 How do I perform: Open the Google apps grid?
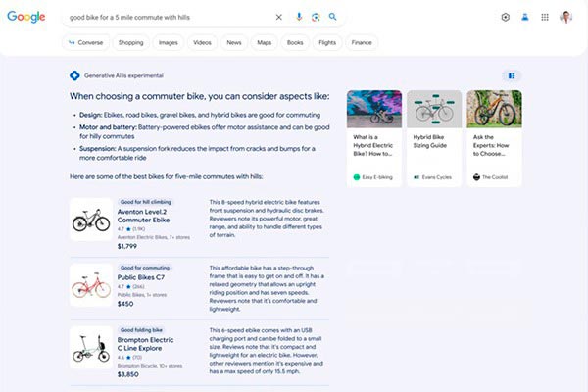545,17
